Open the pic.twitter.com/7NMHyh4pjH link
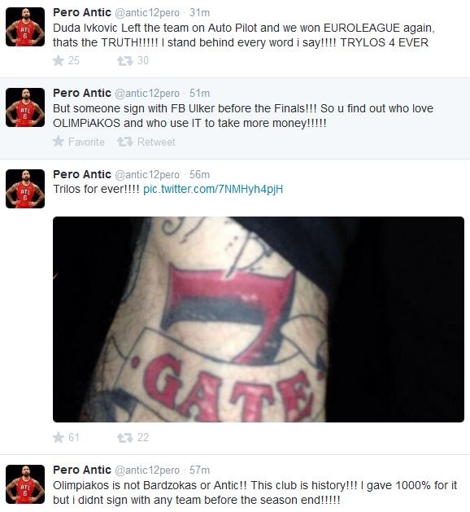 point(213,190)
